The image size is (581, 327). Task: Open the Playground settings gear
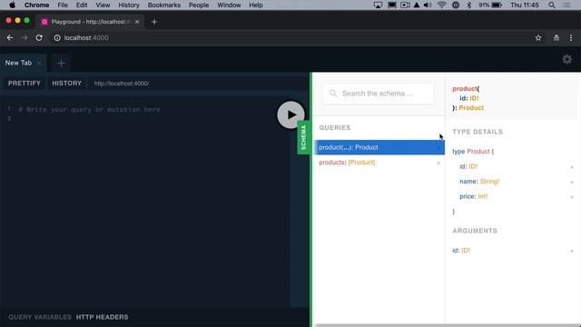coord(566,59)
